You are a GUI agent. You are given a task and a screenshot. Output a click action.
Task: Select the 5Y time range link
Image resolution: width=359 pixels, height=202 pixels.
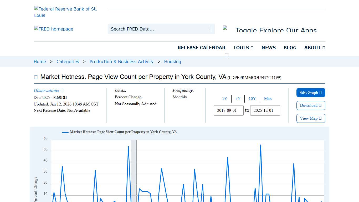pos(238,99)
